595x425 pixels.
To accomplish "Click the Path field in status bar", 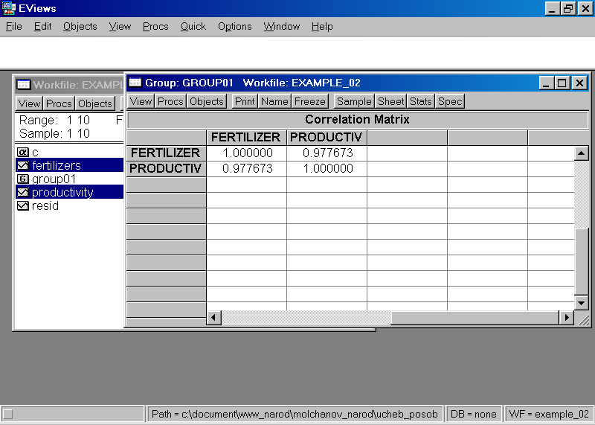I will coord(295,414).
